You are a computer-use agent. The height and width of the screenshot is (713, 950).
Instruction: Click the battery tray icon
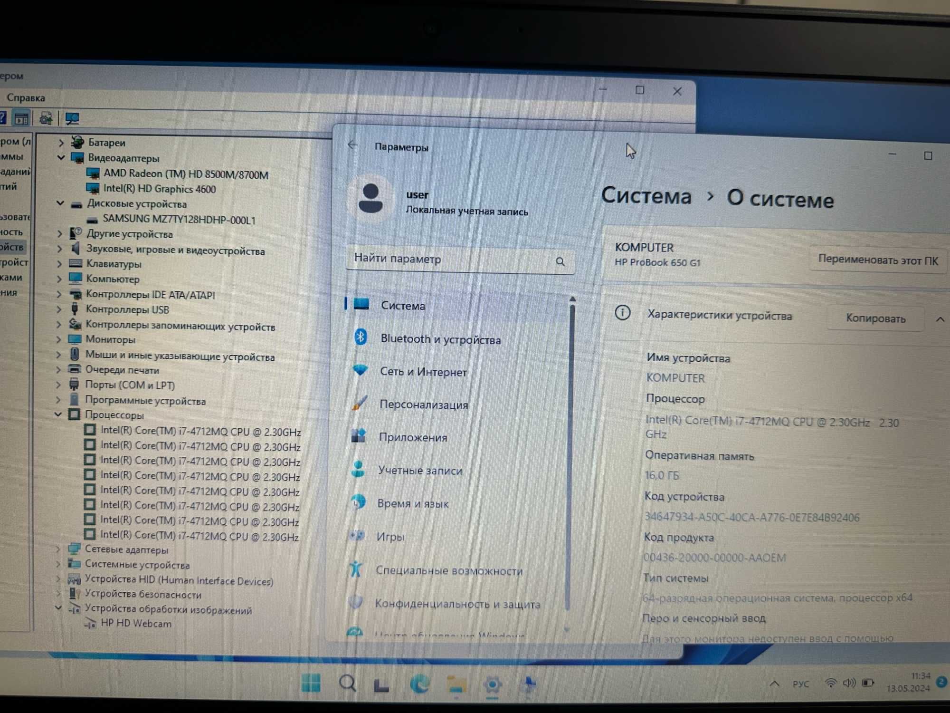(x=868, y=683)
